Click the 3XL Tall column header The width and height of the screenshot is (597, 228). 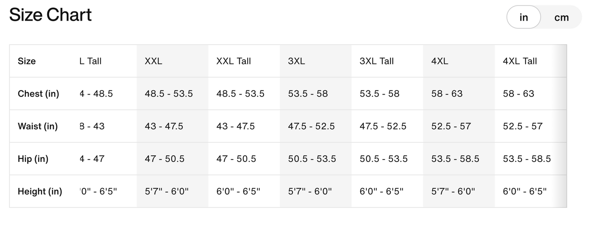coord(376,61)
